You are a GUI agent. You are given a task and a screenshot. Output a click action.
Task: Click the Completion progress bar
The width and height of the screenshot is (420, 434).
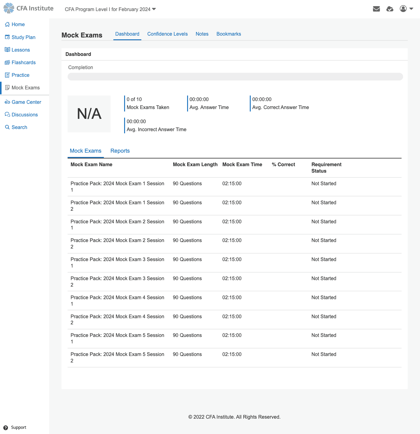(x=235, y=76)
